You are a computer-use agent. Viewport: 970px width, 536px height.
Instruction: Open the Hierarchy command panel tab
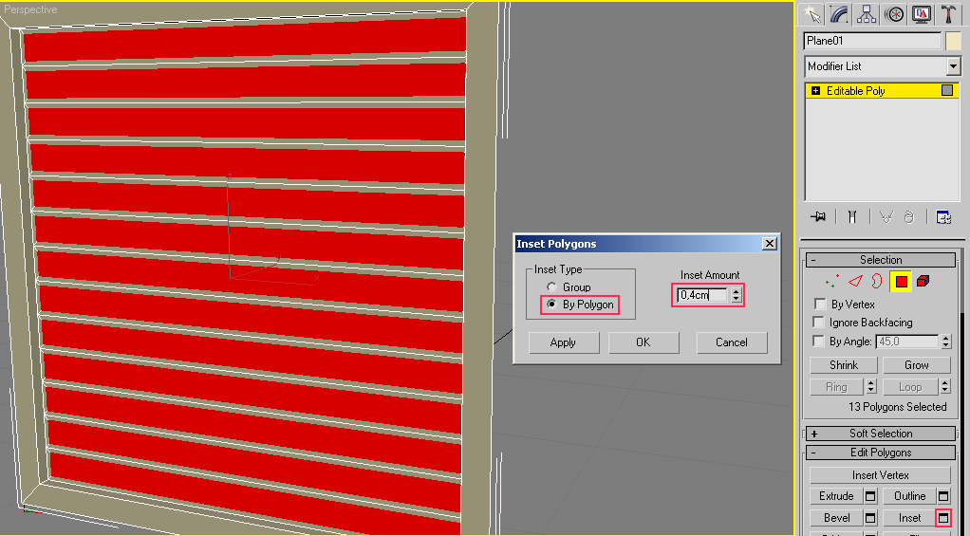coord(866,13)
